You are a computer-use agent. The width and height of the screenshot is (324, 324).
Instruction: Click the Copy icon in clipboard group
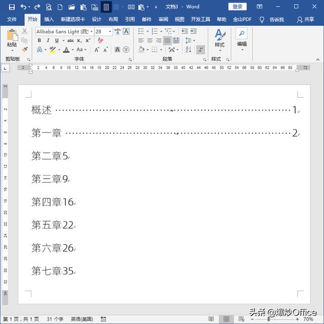point(24,40)
